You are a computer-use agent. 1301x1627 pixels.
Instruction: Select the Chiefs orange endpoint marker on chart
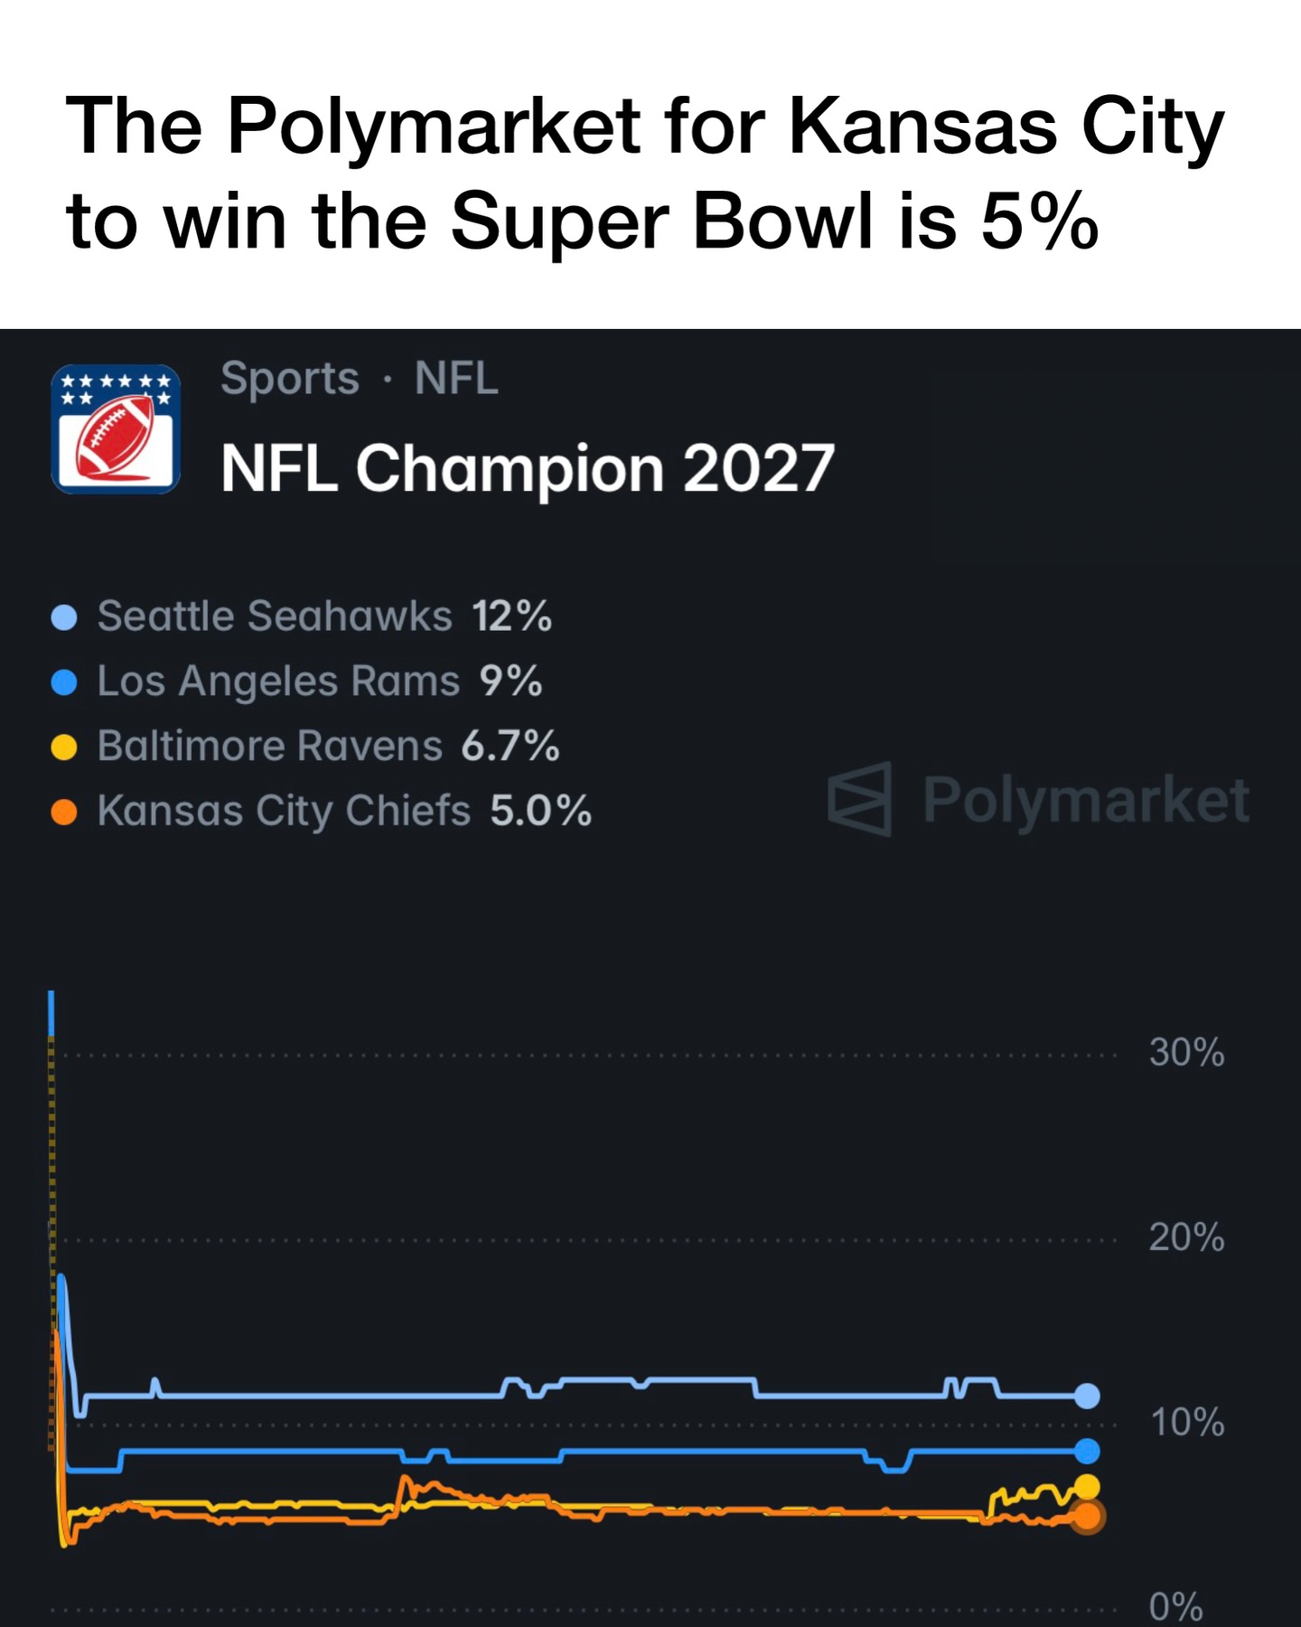click(x=1087, y=1517)
